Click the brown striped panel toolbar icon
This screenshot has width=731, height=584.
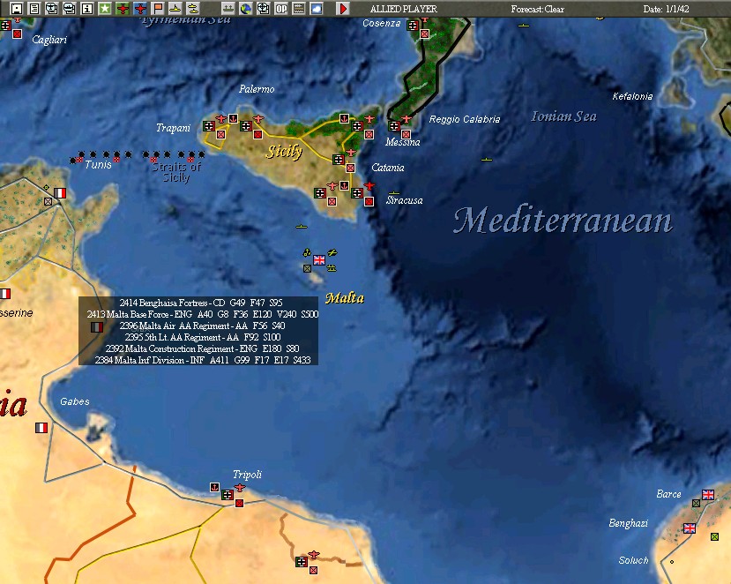coord(299,9)
